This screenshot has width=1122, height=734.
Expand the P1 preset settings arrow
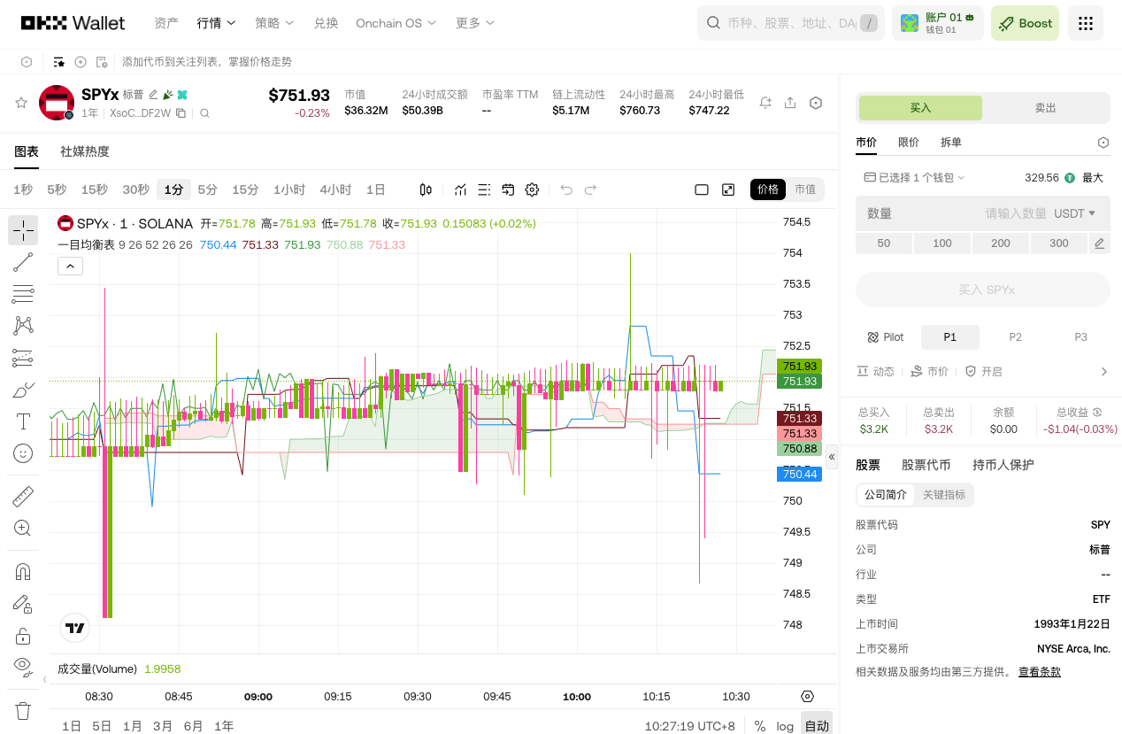pyautogui.click(x=1103, y=372)
